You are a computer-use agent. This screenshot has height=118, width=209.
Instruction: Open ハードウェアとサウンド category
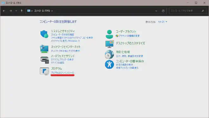click(x=63, y=56)
